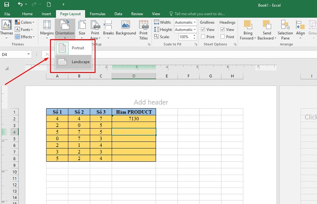Expand the Colors dropdown
Viewport: 317px width, 204px height.
pos(25,22)
